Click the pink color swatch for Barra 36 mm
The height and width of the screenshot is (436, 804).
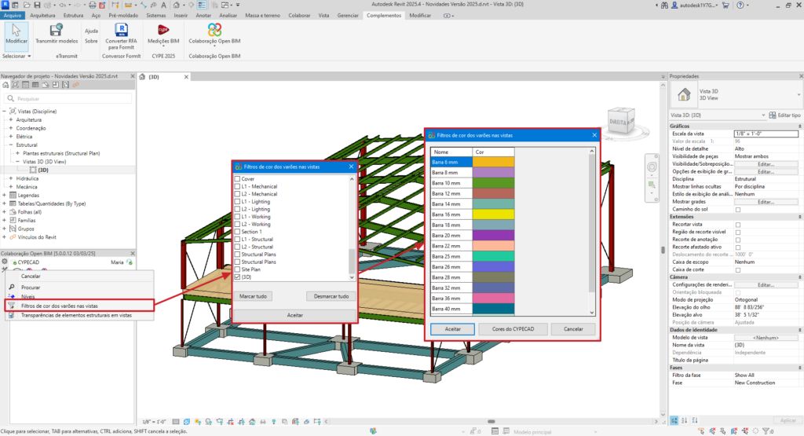[493, 298]
